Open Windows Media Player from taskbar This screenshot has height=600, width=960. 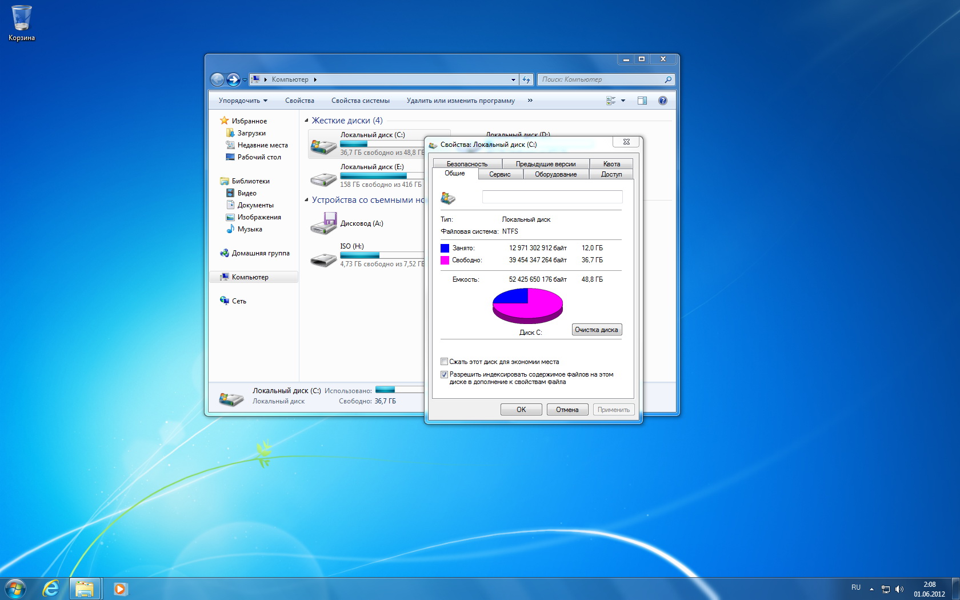120,589
